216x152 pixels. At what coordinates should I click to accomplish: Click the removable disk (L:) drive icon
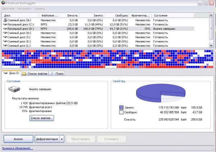[x=5, y=46]
